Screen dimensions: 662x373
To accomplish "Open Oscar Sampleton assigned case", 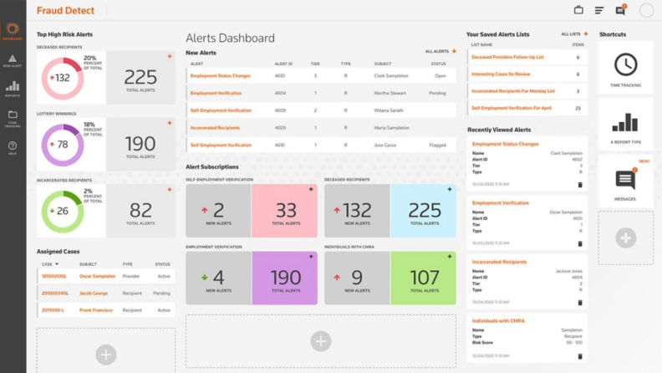I will [x=97, y=276].
